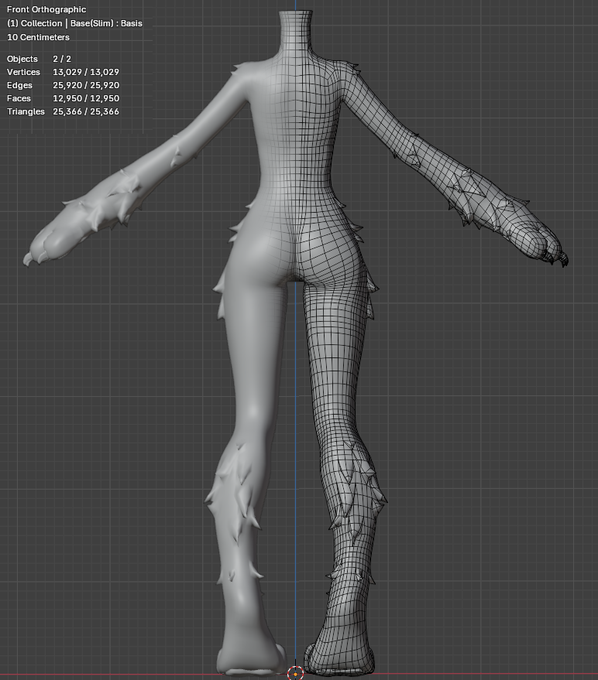Click the model's neck opening at top

(x=296, y=14)
